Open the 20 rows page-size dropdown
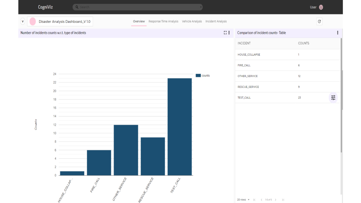361x203 pixels. 243,200
